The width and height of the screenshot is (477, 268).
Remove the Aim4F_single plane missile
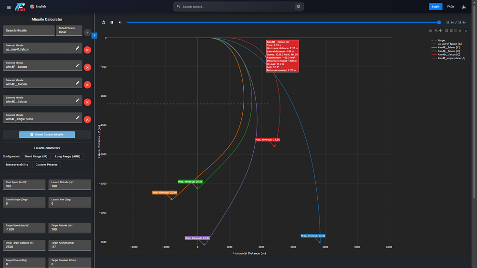click(x=87, y=120)
